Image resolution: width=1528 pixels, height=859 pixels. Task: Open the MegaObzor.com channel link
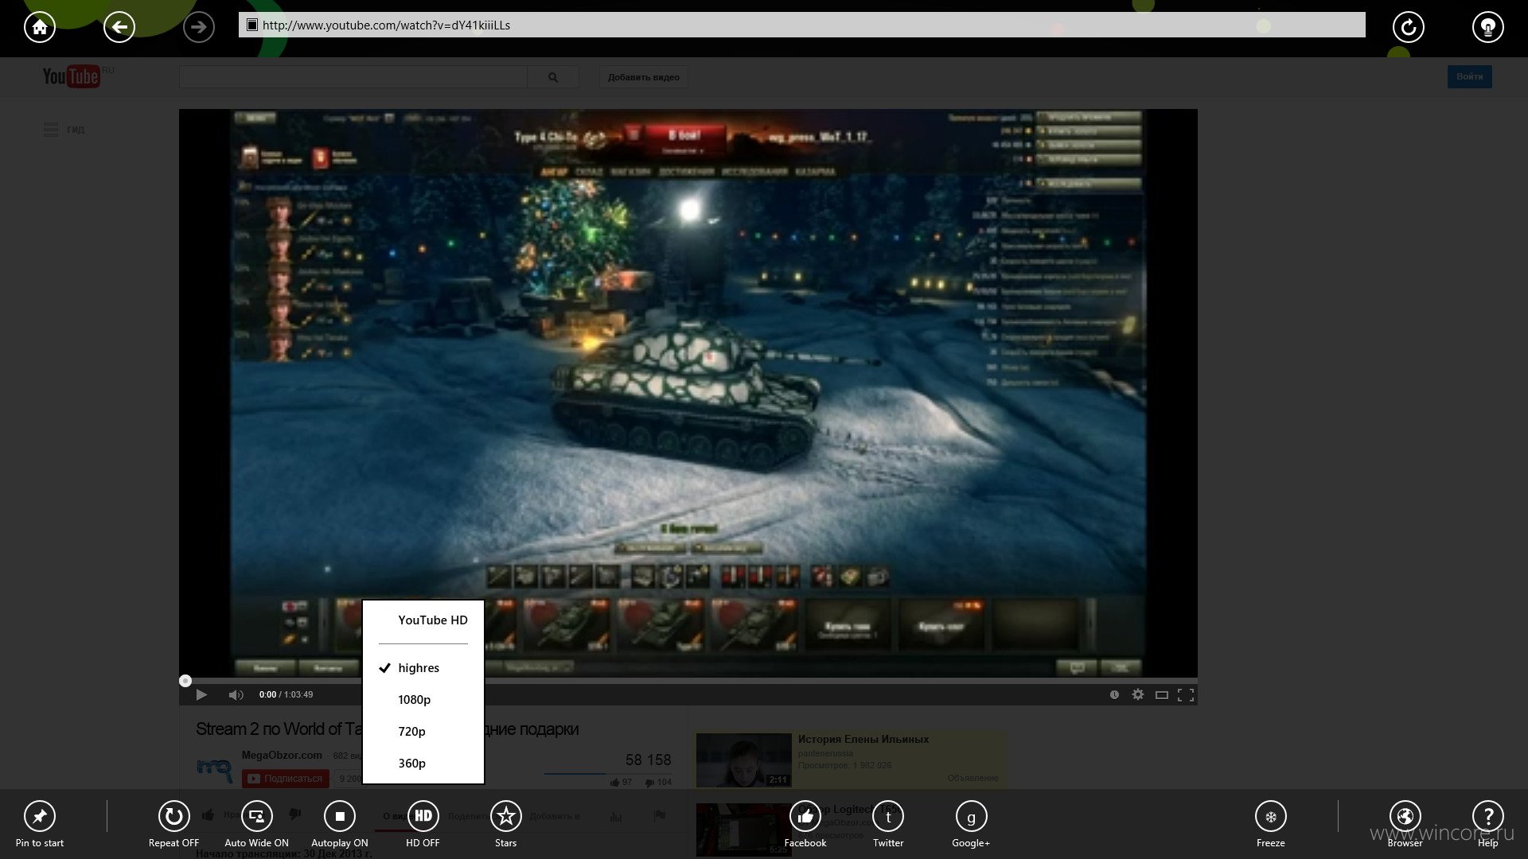point(282,755)
